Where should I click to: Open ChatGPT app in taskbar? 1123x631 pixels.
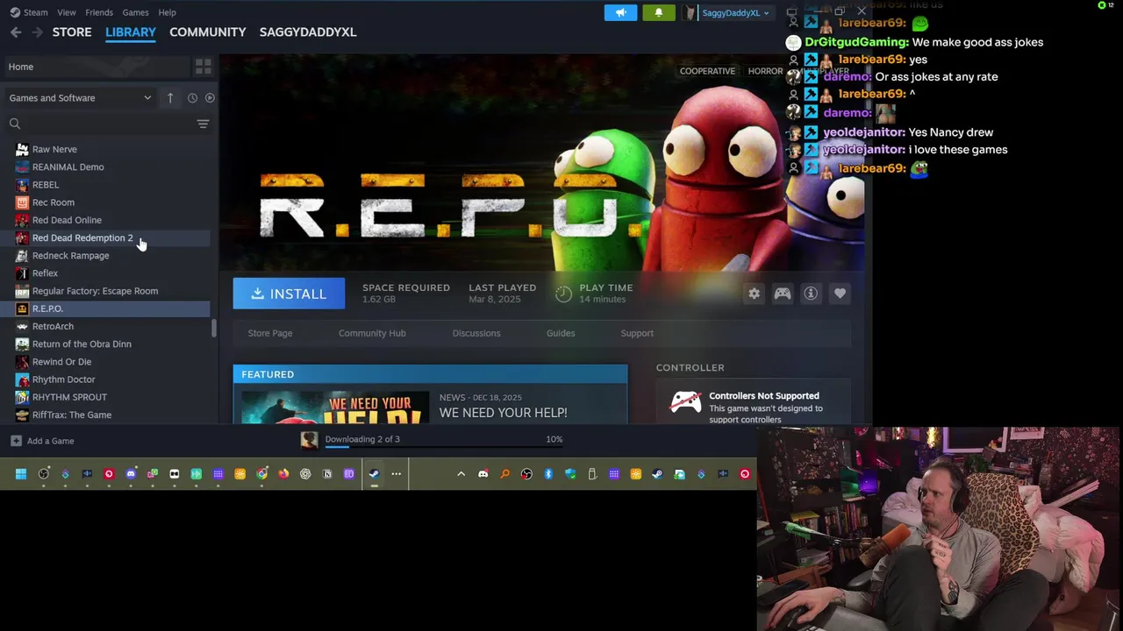pos(305,474)
